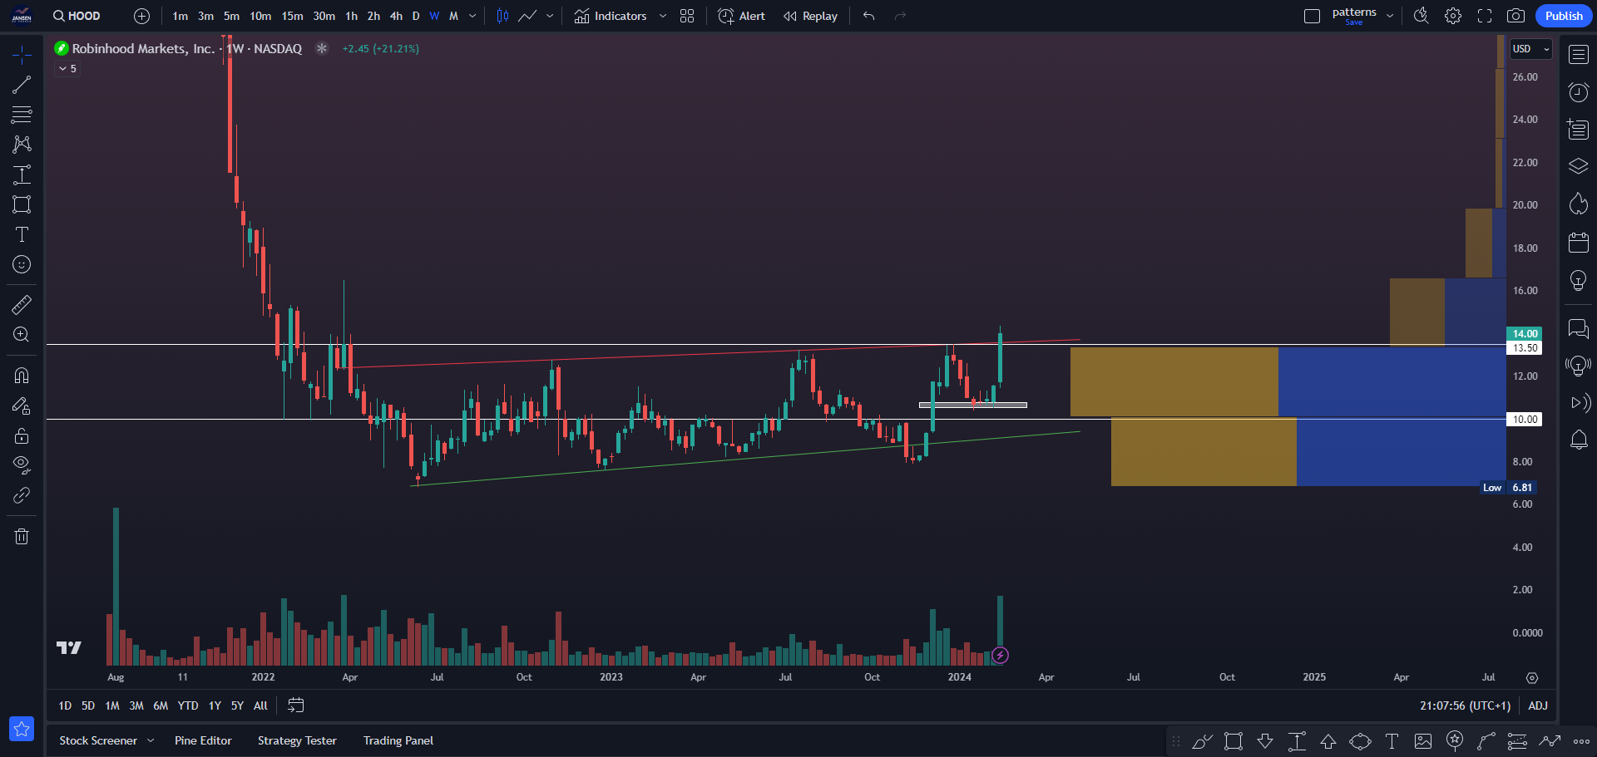Toggle lock all drawing tools
The height and width of the screenshot is (757, 1597).
point(22,435)
